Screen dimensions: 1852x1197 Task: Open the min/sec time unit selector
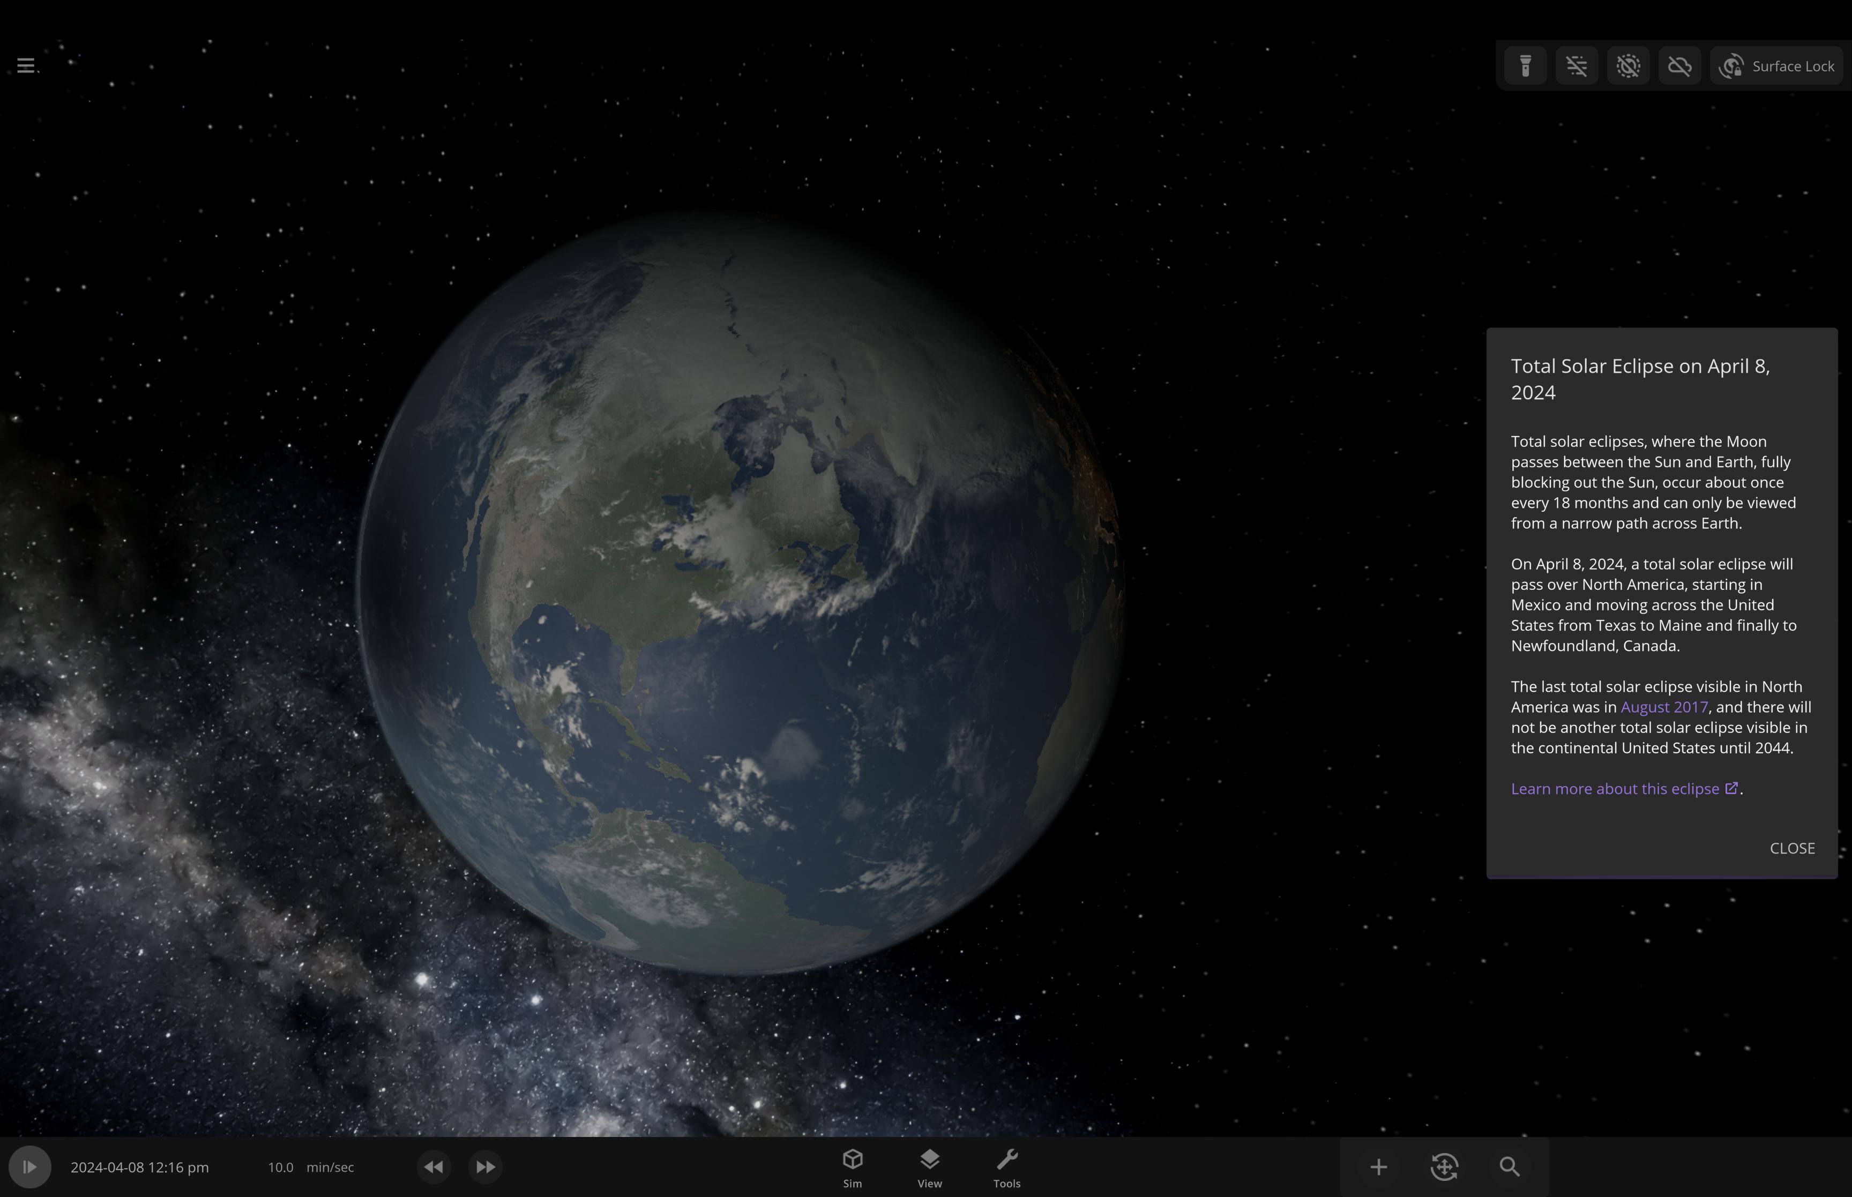click(330, 1168)
